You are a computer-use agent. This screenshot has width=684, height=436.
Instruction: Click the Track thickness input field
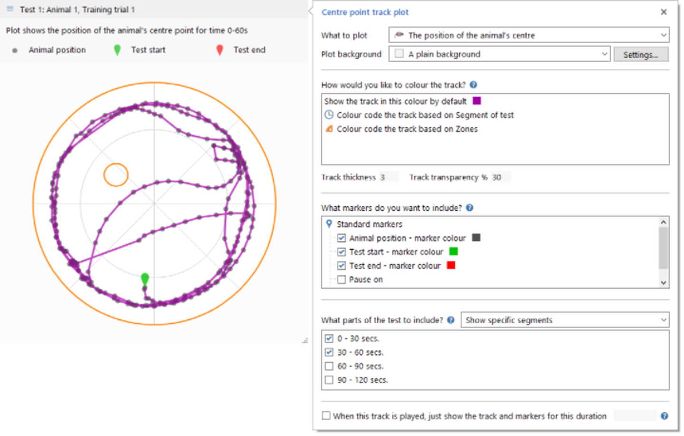pyautogui.click(x=388, y=177)
